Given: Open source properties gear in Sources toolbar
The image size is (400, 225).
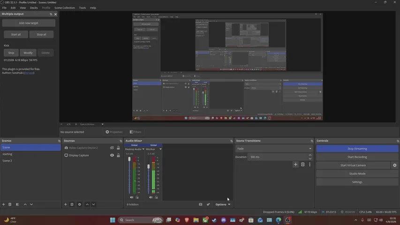Looking at the screenshot, I should (x=80, y=204).
